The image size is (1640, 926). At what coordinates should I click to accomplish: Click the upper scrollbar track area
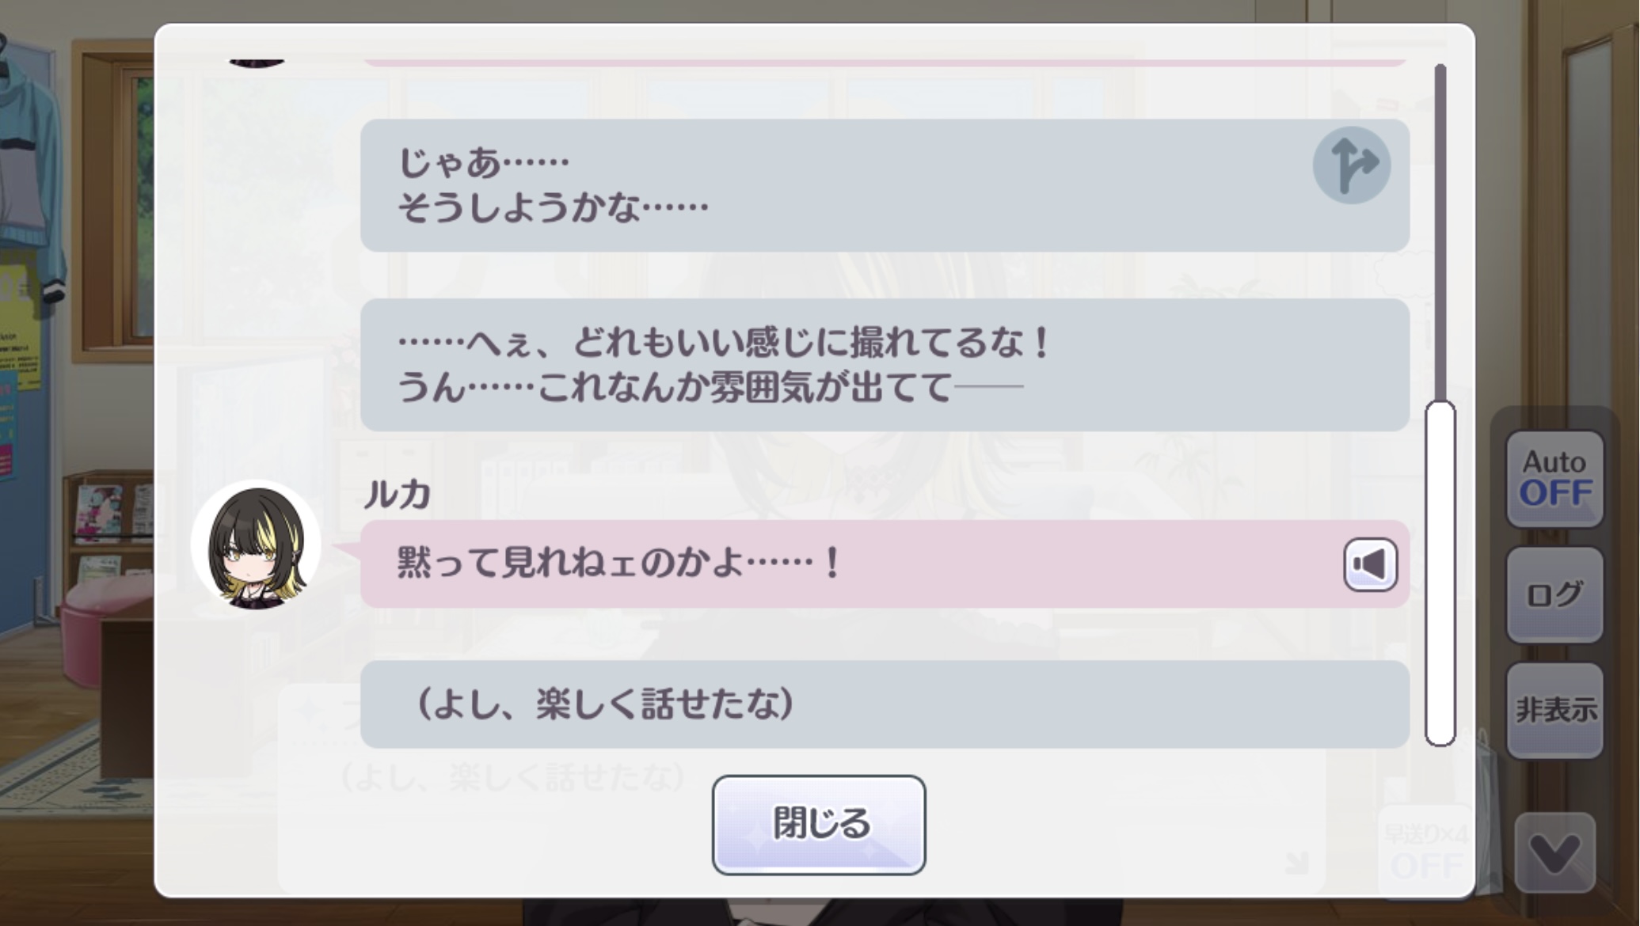(1440, 230)
